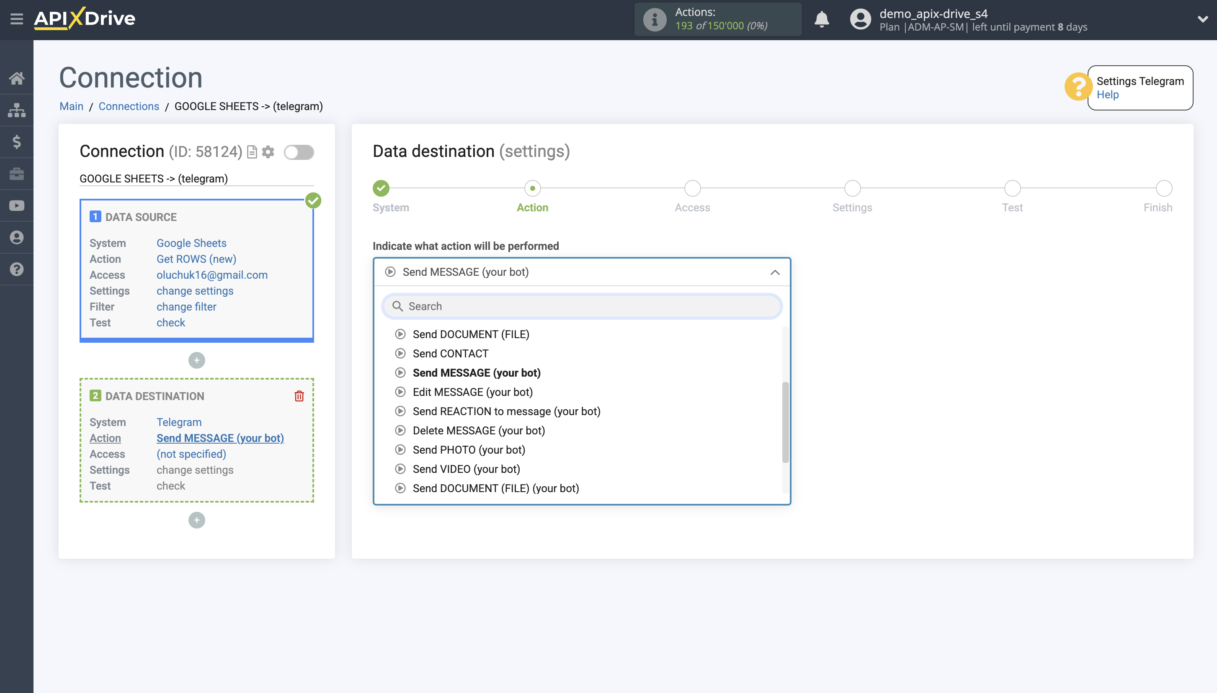This screenshot has width=1217, height=693.
Task: Open connection settings gear icon
Action: coord(268,152)
